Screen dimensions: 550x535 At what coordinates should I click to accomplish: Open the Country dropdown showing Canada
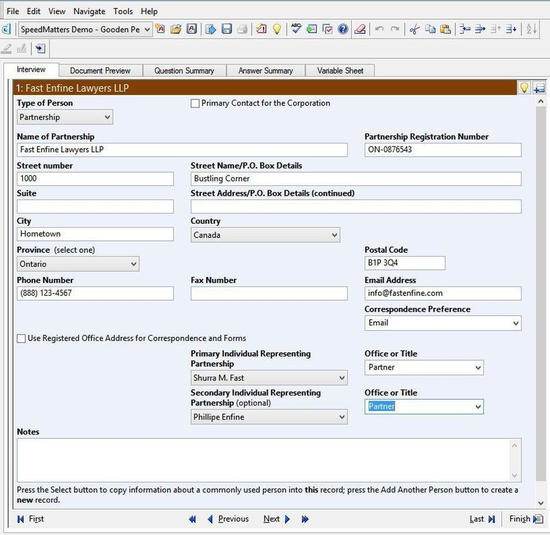[x=265, y=235]
